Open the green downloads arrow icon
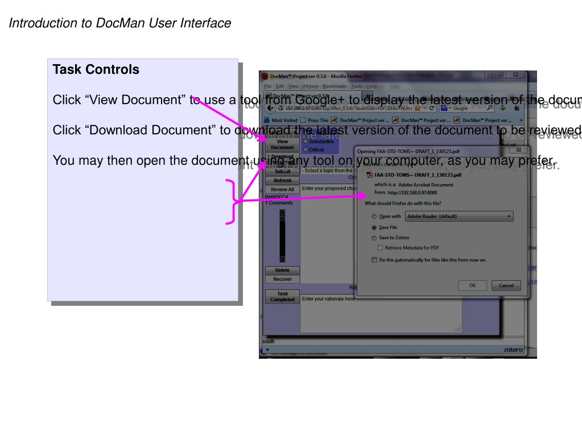The height and width of the screenshot is (436, 582). (502, 108)
